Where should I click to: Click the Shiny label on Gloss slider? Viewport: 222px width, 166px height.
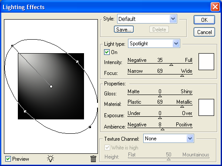point(186,91)
